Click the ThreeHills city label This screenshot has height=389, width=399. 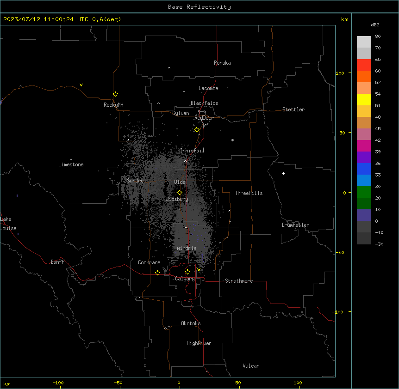249,193
